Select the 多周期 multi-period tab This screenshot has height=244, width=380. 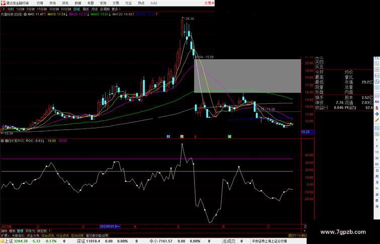point(105,9)
